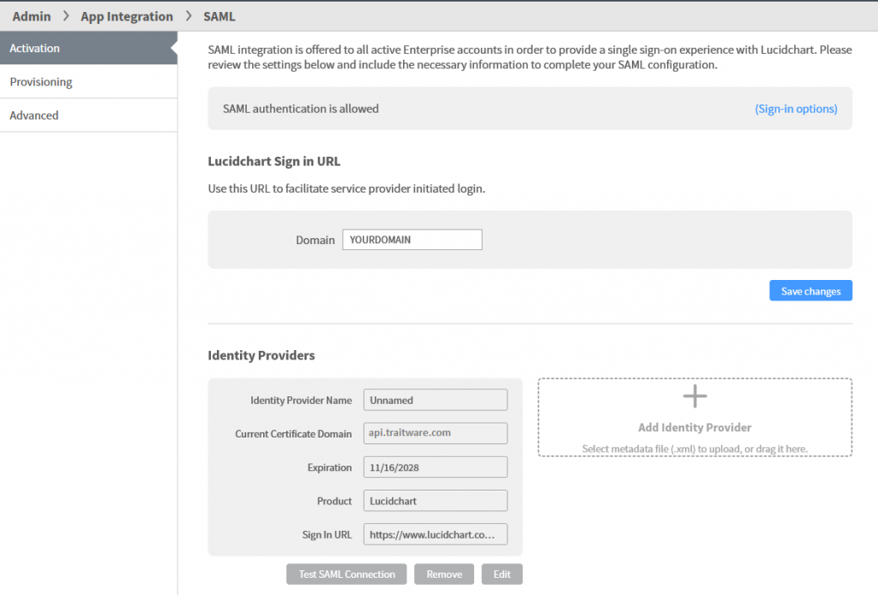Click 'SAML authentication is allowed' text
The image size is (878, 595).
[301, 109]
